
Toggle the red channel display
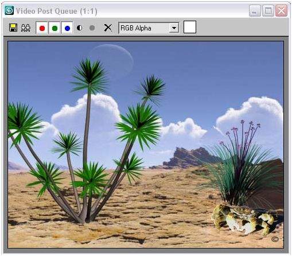click(x=42, y=28)
